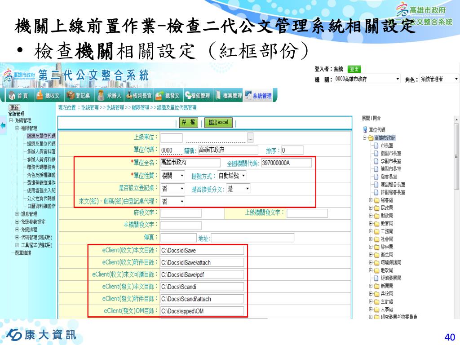Open the 機關 dropdown showing 0000高雄市政府
460x345 pixels.
coord(367,79)
